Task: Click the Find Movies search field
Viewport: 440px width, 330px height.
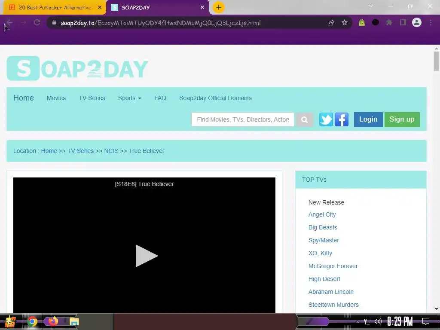Action: pos(243,120)
